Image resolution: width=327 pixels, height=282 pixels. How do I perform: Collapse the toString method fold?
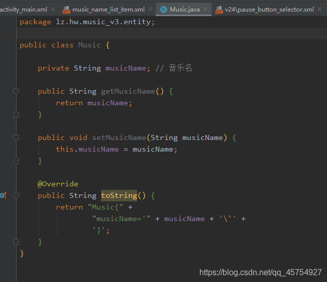tap(16, 196)
